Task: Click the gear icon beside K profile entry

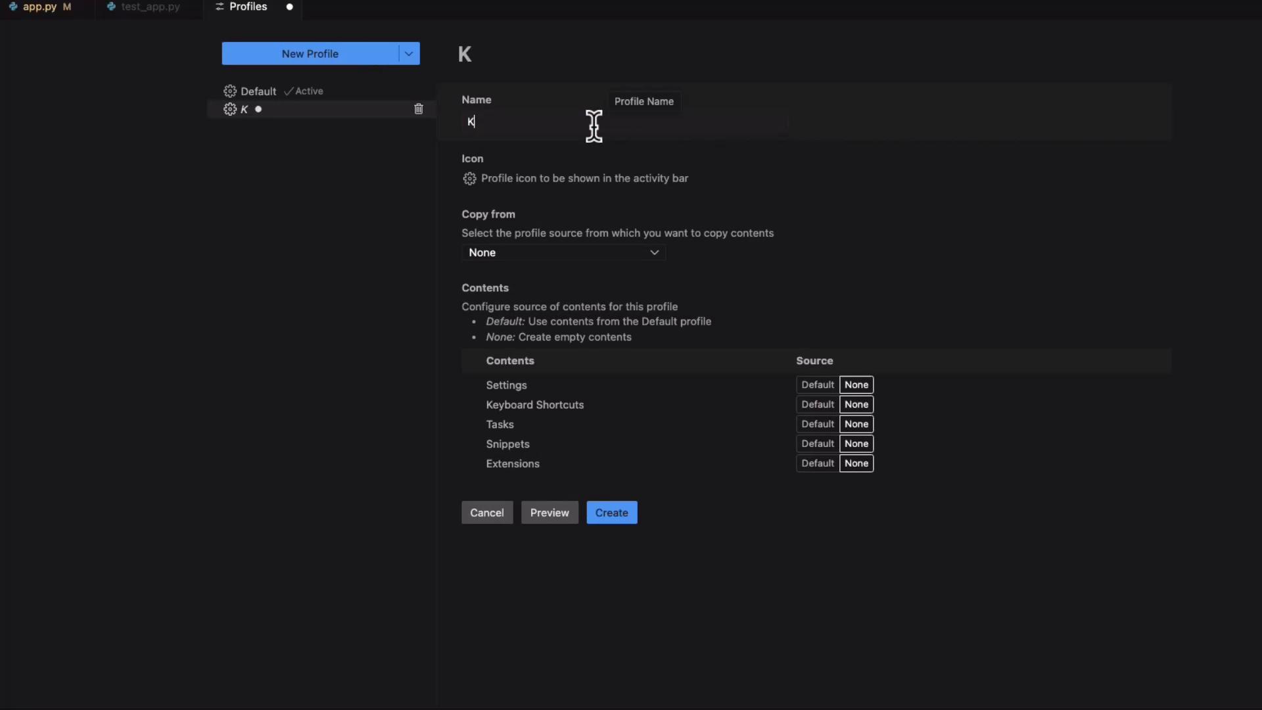Action: (229, 109)
